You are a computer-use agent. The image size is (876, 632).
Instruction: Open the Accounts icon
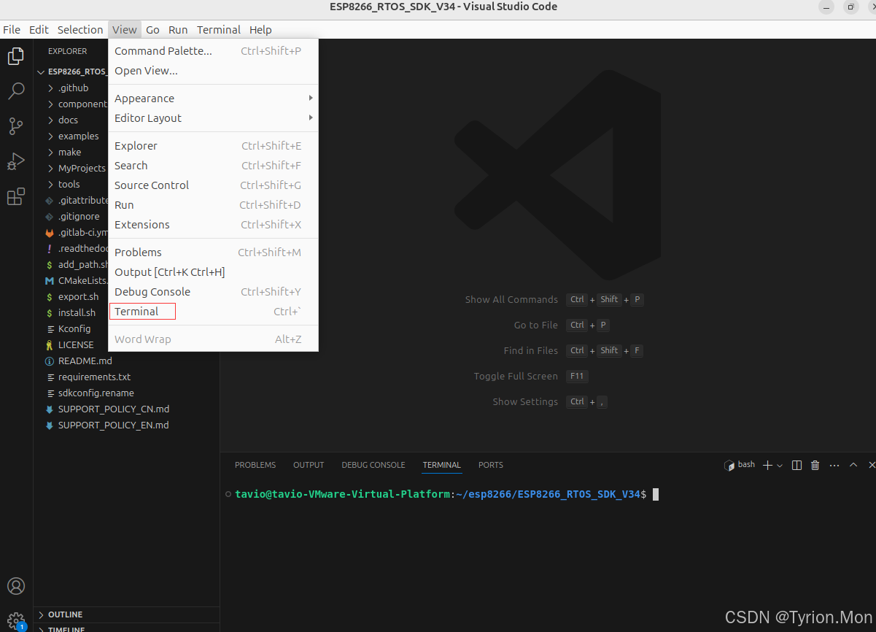coord(16,586)
